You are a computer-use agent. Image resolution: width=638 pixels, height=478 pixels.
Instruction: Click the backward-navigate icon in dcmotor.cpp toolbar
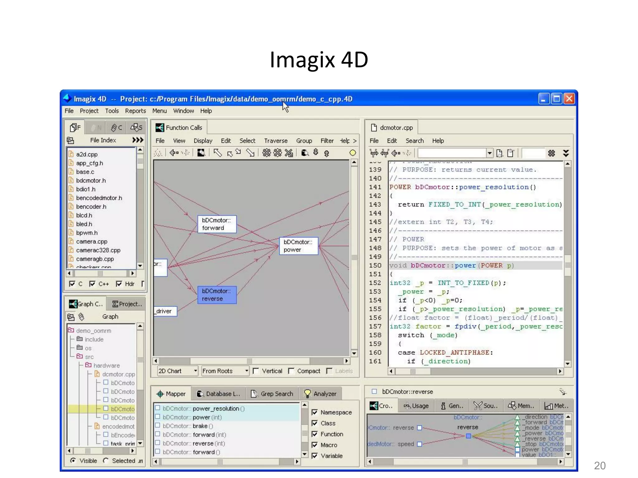tap(385, 153)
